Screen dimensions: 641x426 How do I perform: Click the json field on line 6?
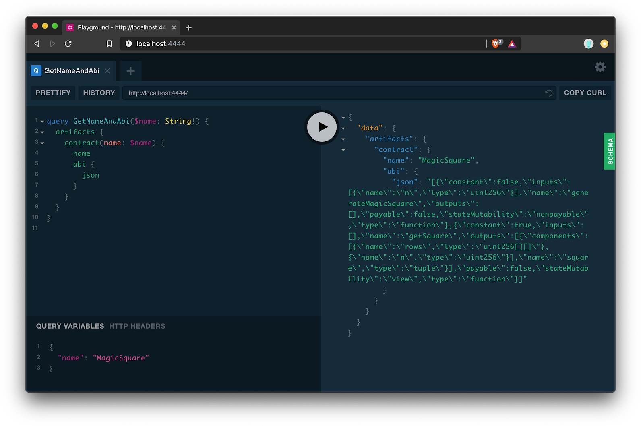point(91,175)
